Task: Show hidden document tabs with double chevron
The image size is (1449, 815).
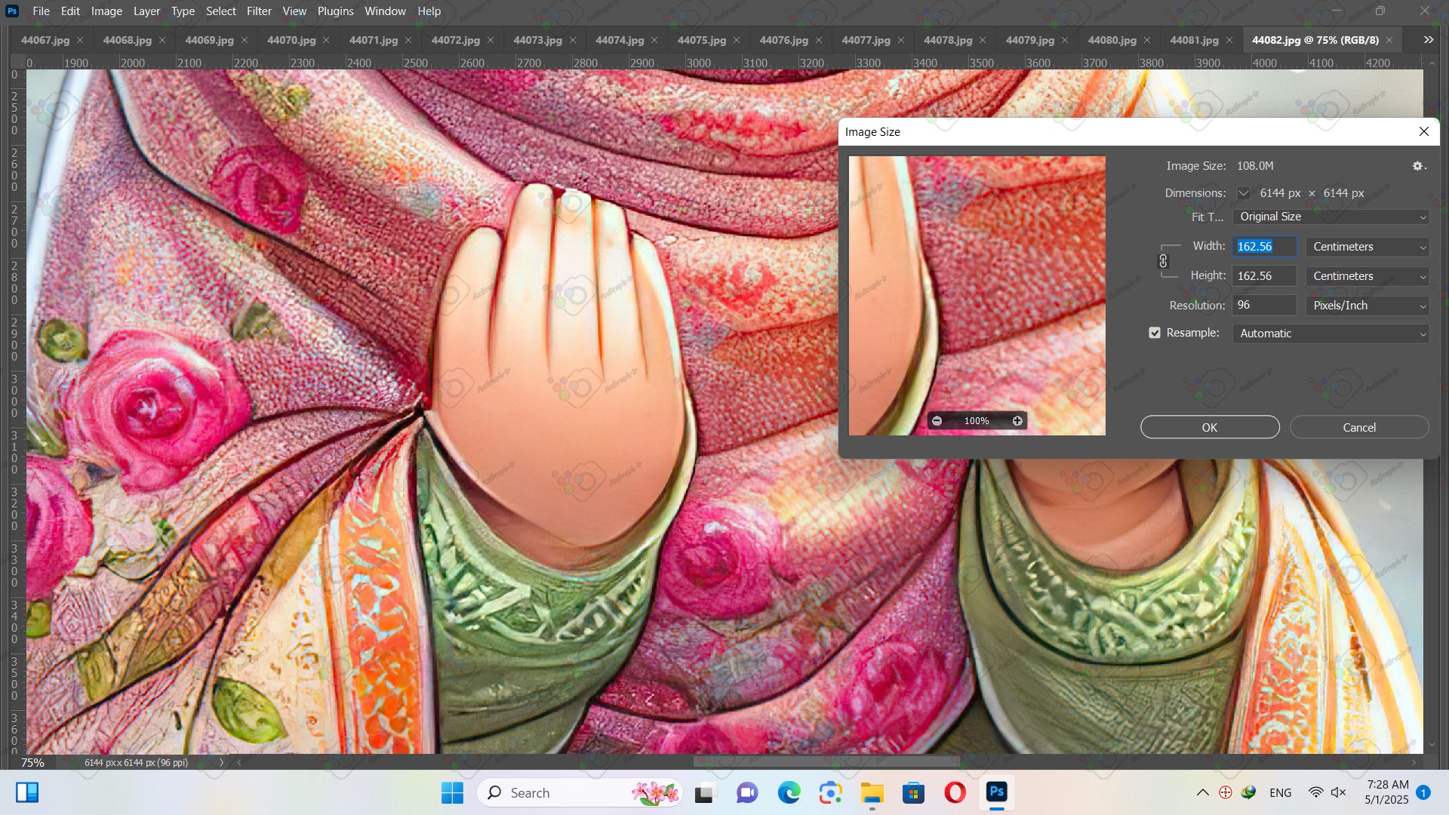Action: [1429, 41]
